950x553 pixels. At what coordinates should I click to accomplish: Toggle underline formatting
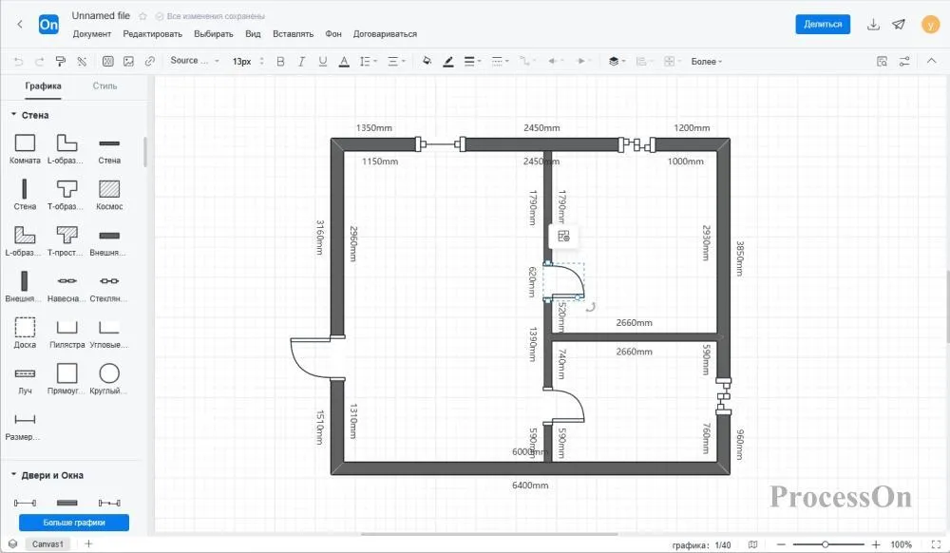322,61
